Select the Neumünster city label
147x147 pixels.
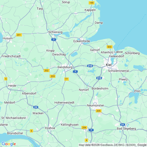(95, 105)
